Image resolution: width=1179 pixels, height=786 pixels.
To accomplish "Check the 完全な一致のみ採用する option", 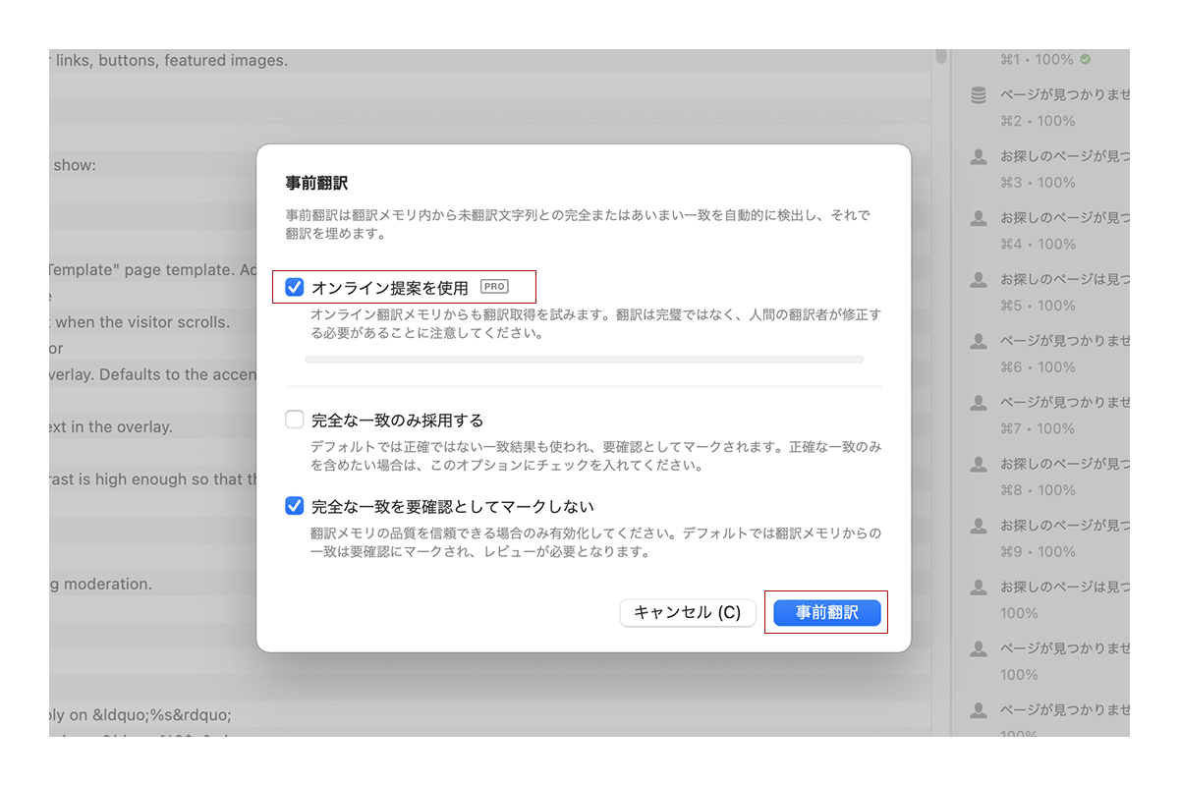I will coord(294,421).
